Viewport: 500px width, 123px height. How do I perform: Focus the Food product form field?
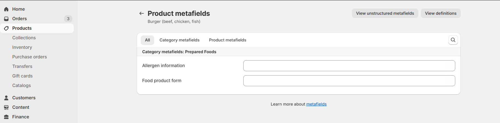click(349, 81)
